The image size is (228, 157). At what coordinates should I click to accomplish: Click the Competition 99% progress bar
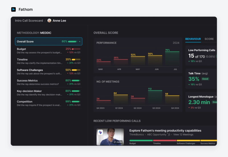point(76,102)
